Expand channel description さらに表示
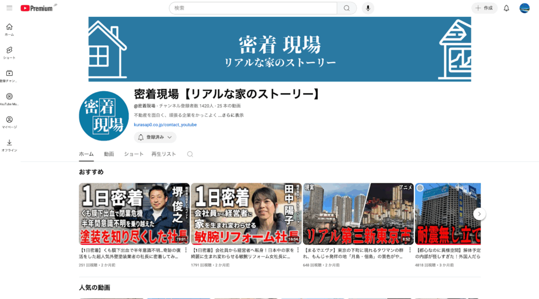This screenshot has width=539, height=299. click(232, 115)
